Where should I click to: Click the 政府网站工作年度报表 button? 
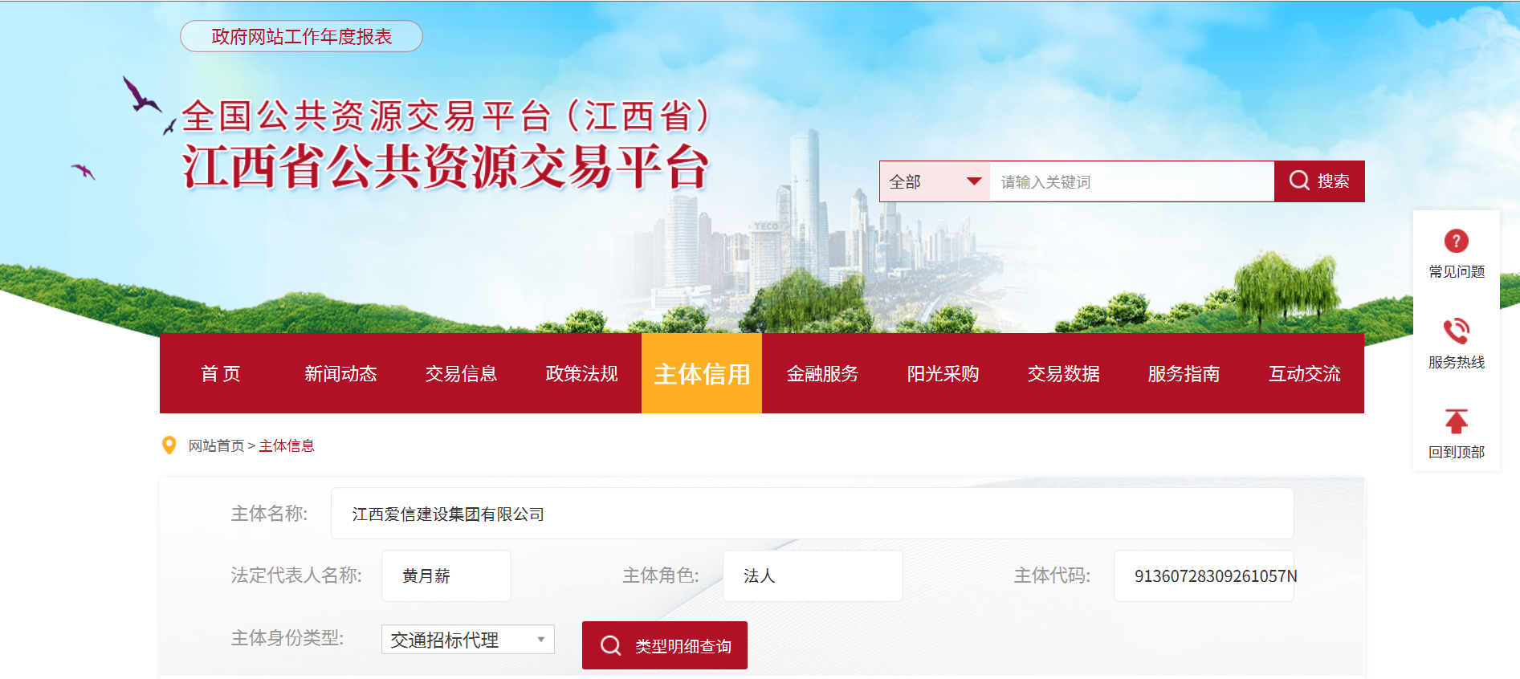pyautogui.click(x=301, y=36)
